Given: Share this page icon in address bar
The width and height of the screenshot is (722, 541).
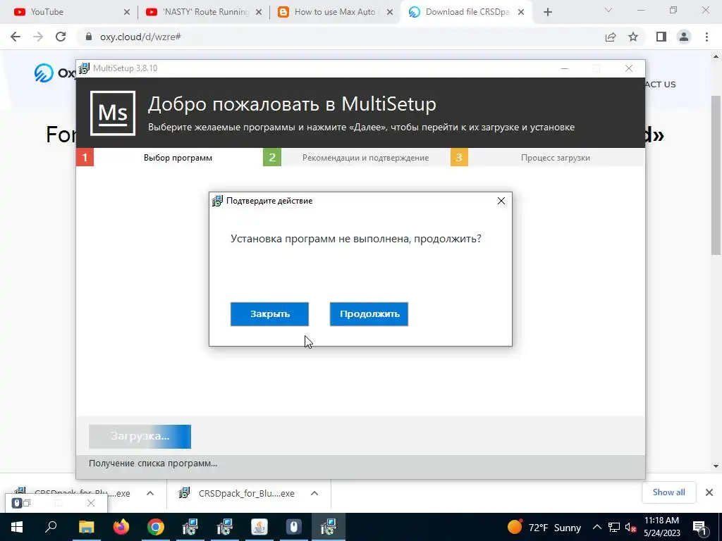Looking at the screenshot, I should [x=611, y=37].
